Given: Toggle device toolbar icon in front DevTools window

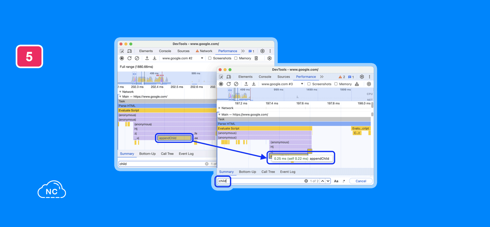Looking at the screenshot, I should pyautogui.click(x=229, y=77).
